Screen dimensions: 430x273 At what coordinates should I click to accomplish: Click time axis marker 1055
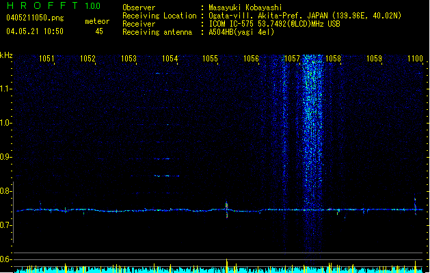[210, 59]
